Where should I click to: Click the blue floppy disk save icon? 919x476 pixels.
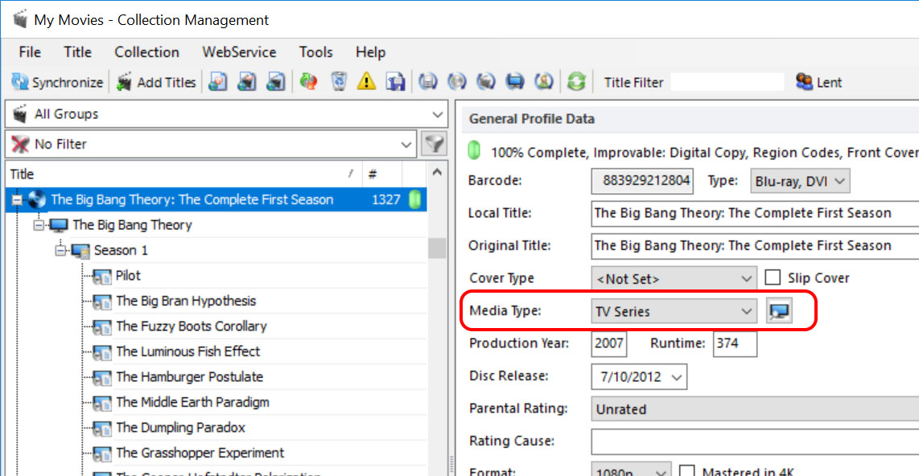(x=395, y=82)
